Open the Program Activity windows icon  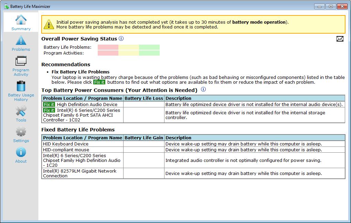(21, 61)
